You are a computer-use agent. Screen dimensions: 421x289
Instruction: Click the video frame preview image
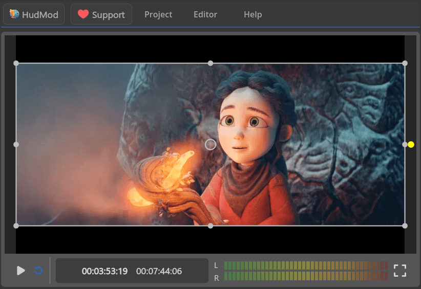click(210, 144)
